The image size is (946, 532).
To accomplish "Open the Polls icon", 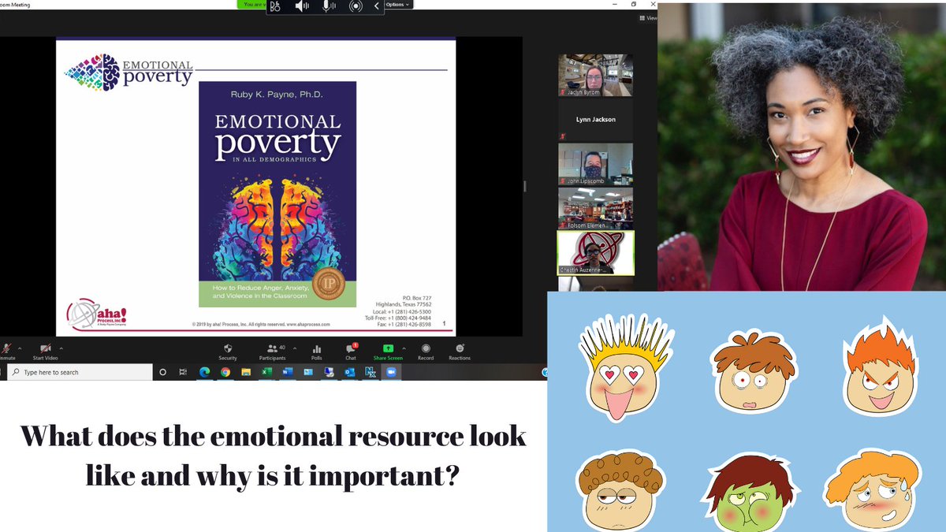I will (317, 352).
